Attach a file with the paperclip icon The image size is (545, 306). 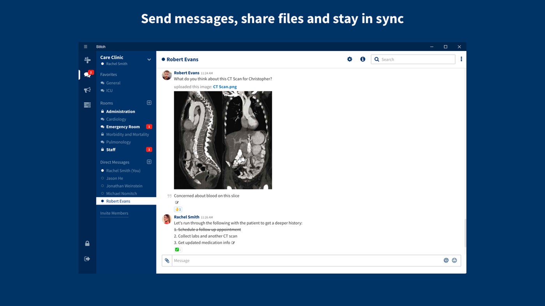pyautogui.click(x=167, y=260)
